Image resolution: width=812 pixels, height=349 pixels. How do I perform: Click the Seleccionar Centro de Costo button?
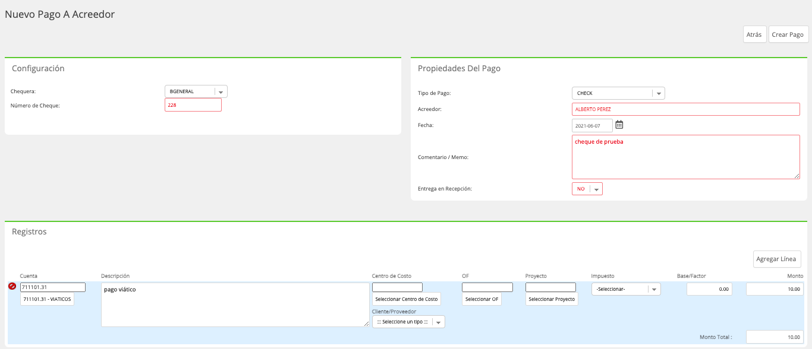click(407, 299)
